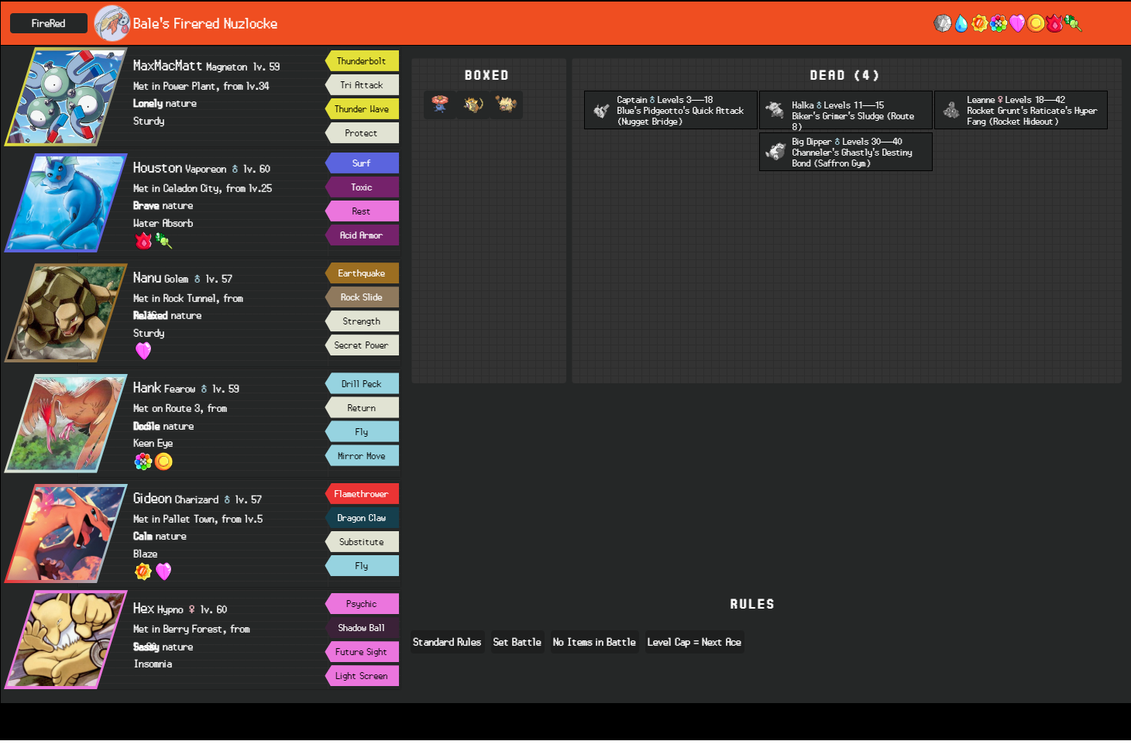1131x748 pixels.
Task: Click the red Volcano Badge in header
Action: [1054, 23]
